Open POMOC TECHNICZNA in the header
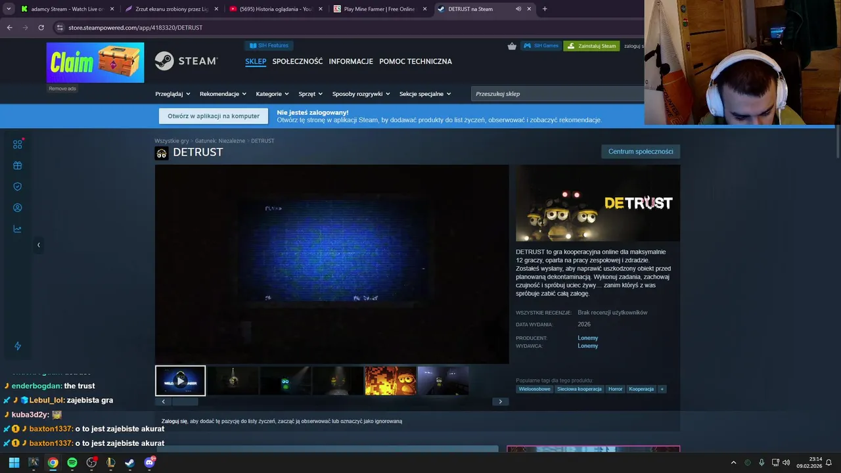The width and height of the screenshot is (841, 473). click(x=415, y=61)
